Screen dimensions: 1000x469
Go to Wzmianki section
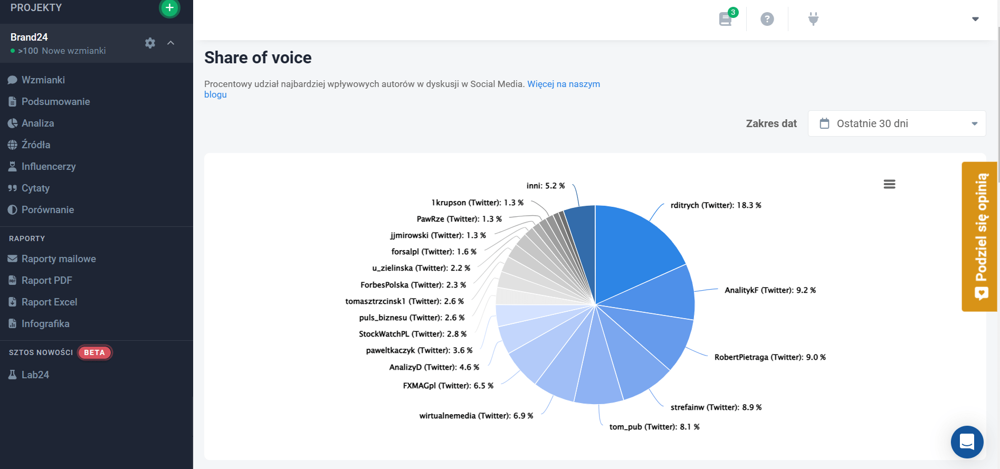tap(43, 80)
